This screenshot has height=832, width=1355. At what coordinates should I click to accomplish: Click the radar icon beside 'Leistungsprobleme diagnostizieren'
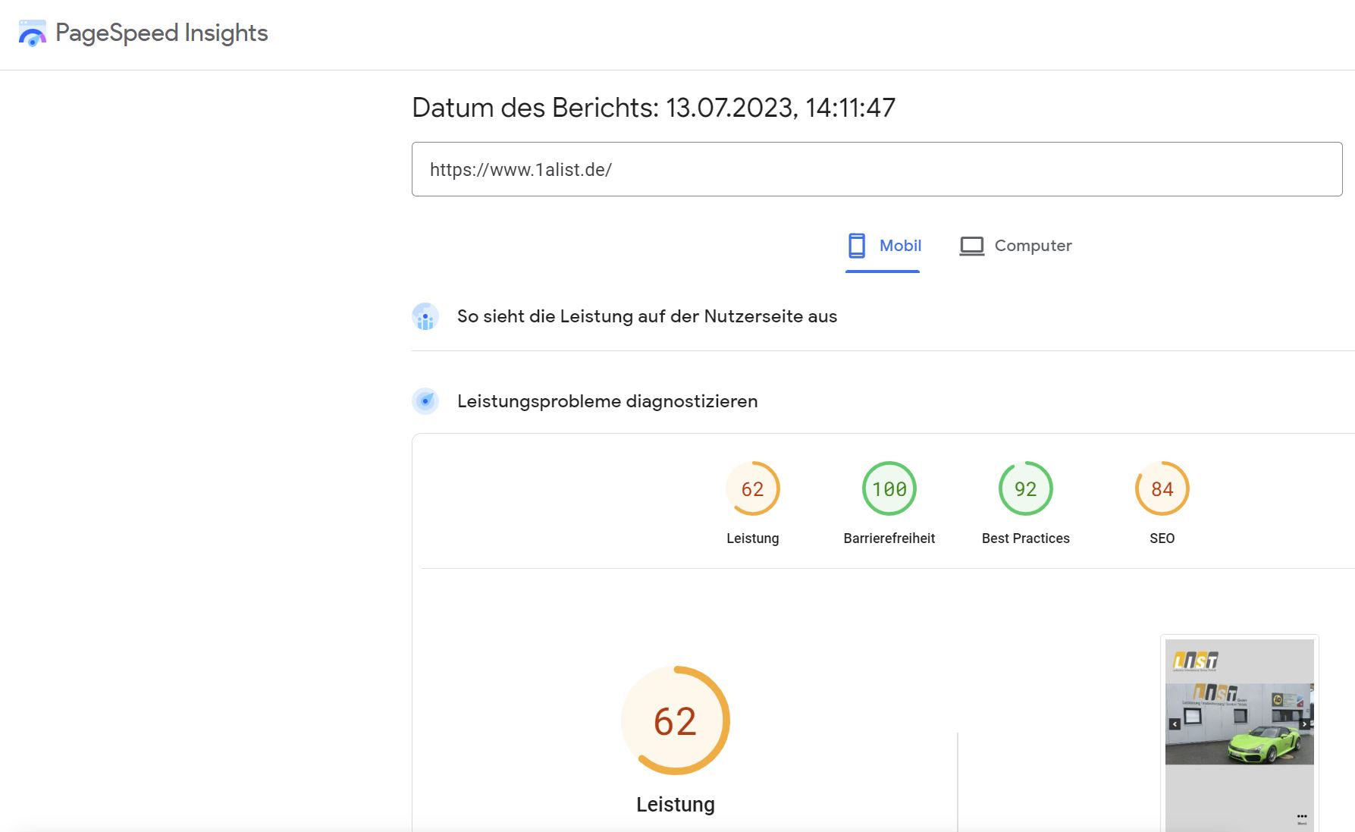425,401
